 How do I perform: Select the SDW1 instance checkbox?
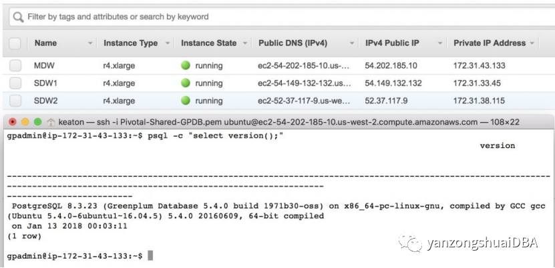(x=15, y=83)
